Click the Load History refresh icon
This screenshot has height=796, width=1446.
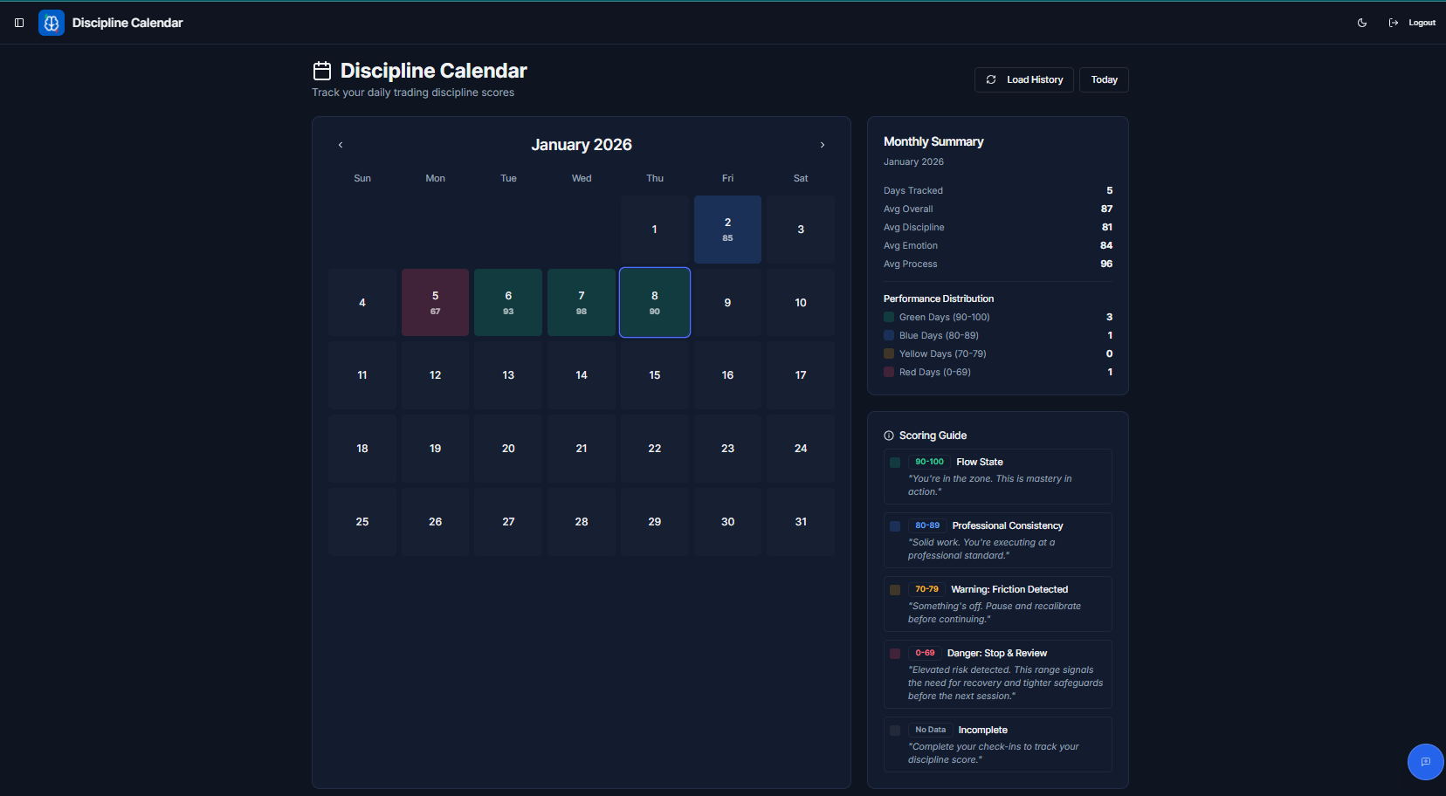point(991,79)
